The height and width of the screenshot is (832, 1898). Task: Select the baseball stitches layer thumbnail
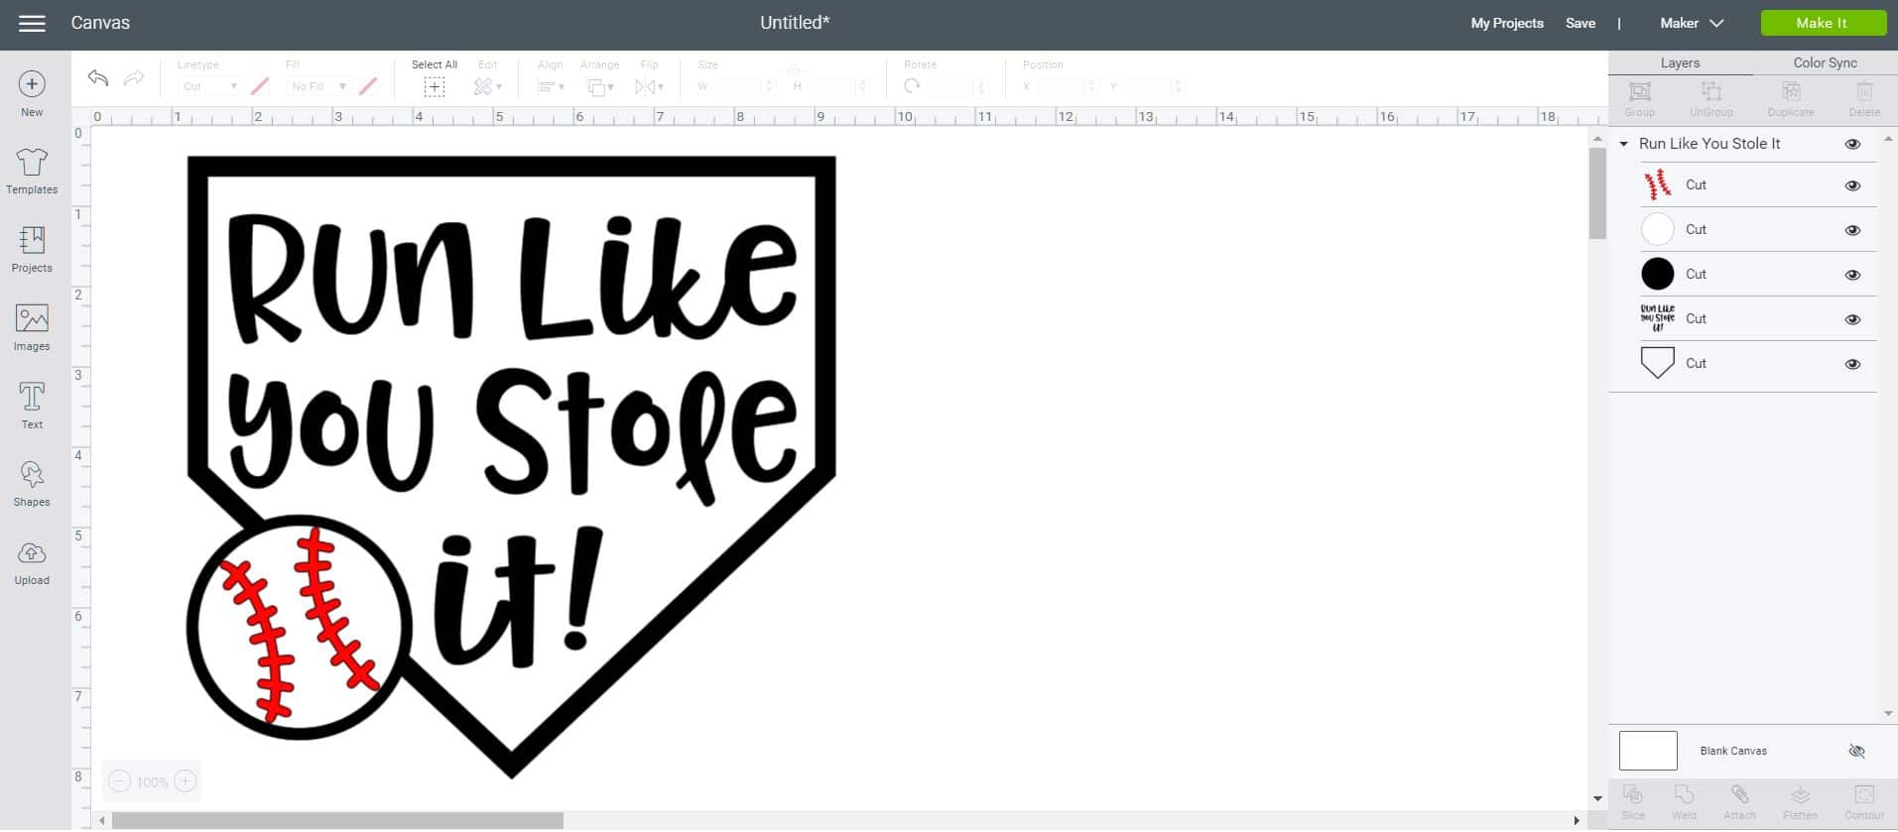1657,184
